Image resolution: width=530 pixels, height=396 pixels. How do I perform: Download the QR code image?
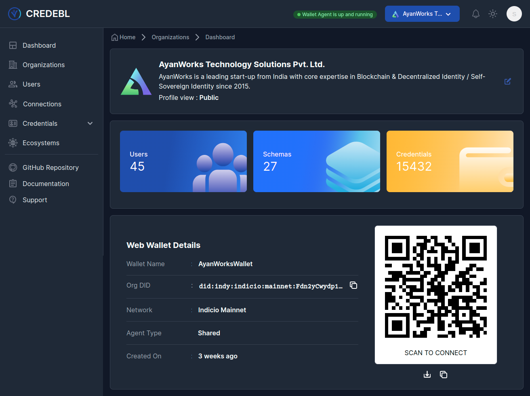[x=427, y=375]
